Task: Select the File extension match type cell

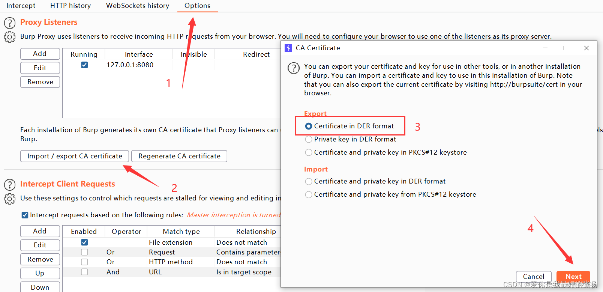Action: click(171, 242)
